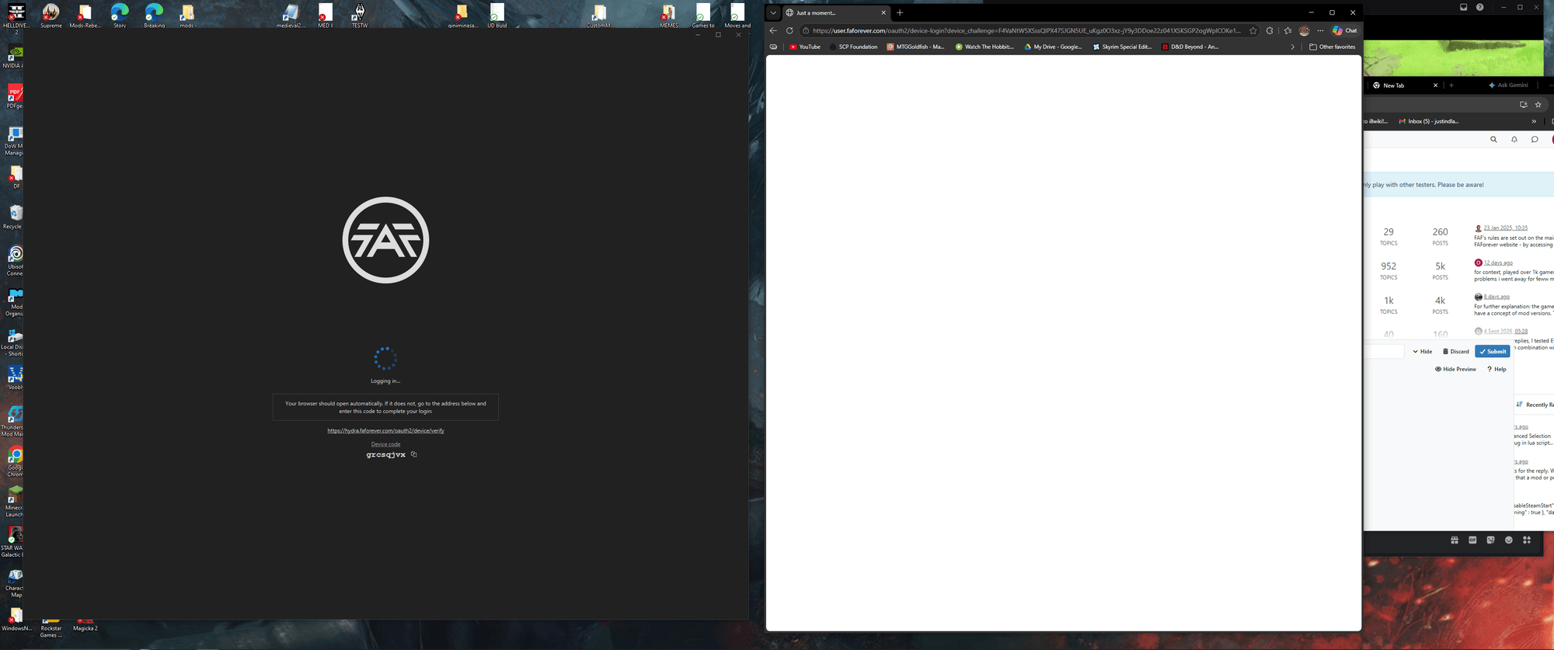Screen dimensions: 1554x650
Task: Open the '12 days ago' post link
Action: tap(1498, 262)
